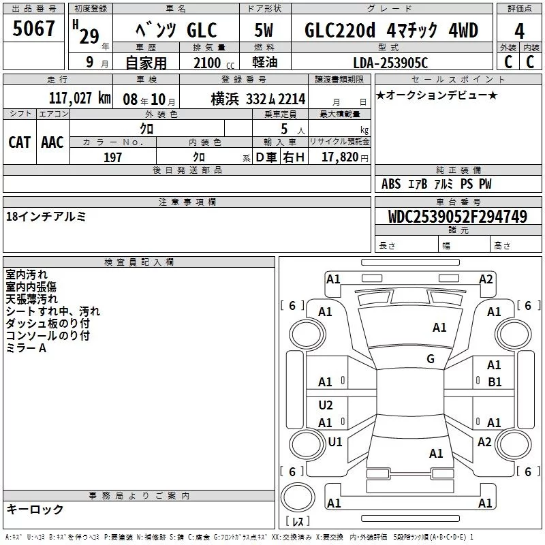Select the interior color クロ under 内装色
Screen dimensions: 545x545
[199, 157]
